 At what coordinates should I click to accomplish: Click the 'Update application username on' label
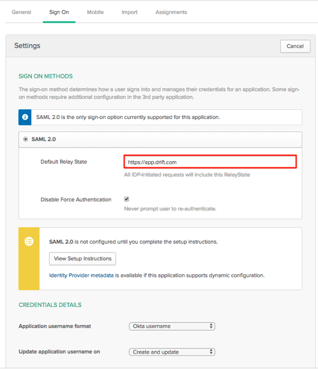59,352
